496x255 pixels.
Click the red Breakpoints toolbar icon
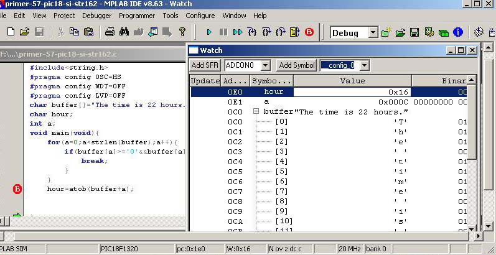[x=309, y=32]
